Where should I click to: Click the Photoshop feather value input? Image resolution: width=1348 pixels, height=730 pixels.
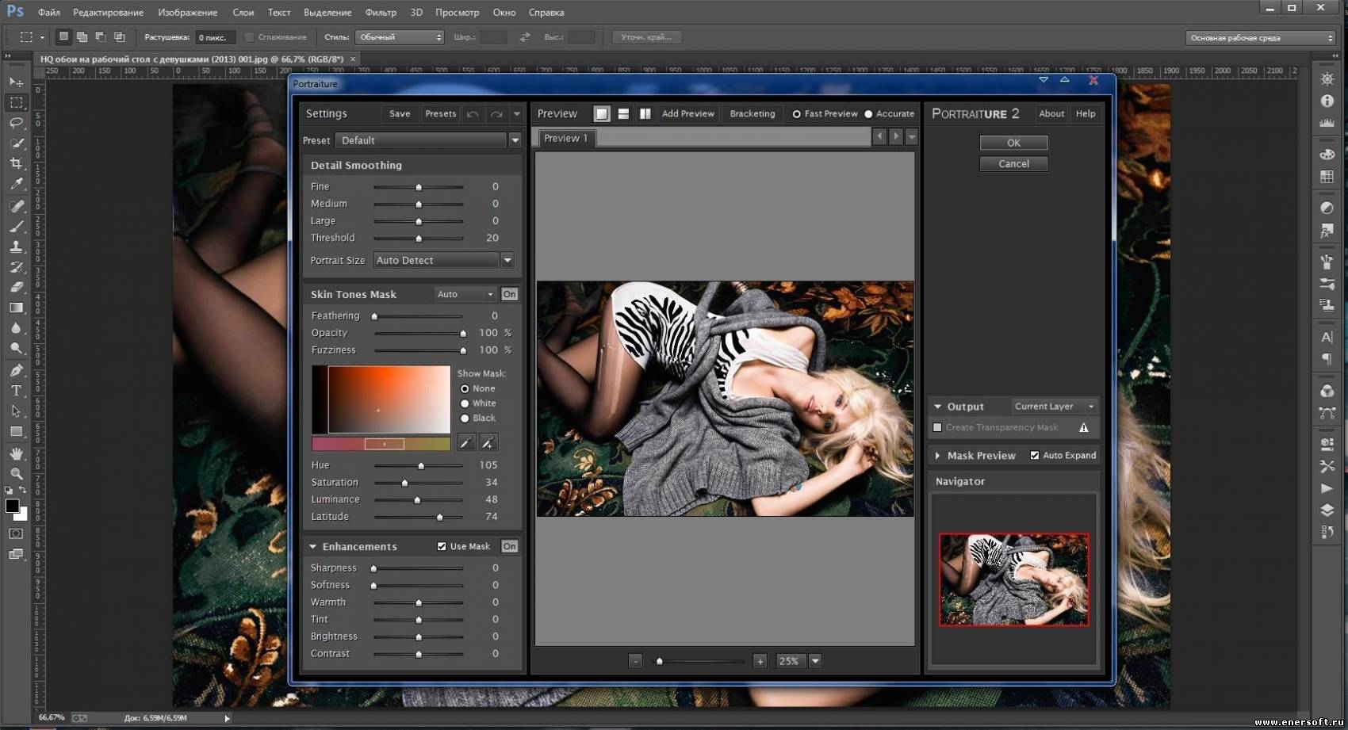215,37
